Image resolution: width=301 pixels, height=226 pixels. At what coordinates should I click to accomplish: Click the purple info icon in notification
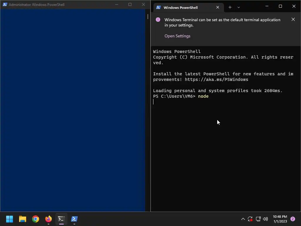point(158,20)
